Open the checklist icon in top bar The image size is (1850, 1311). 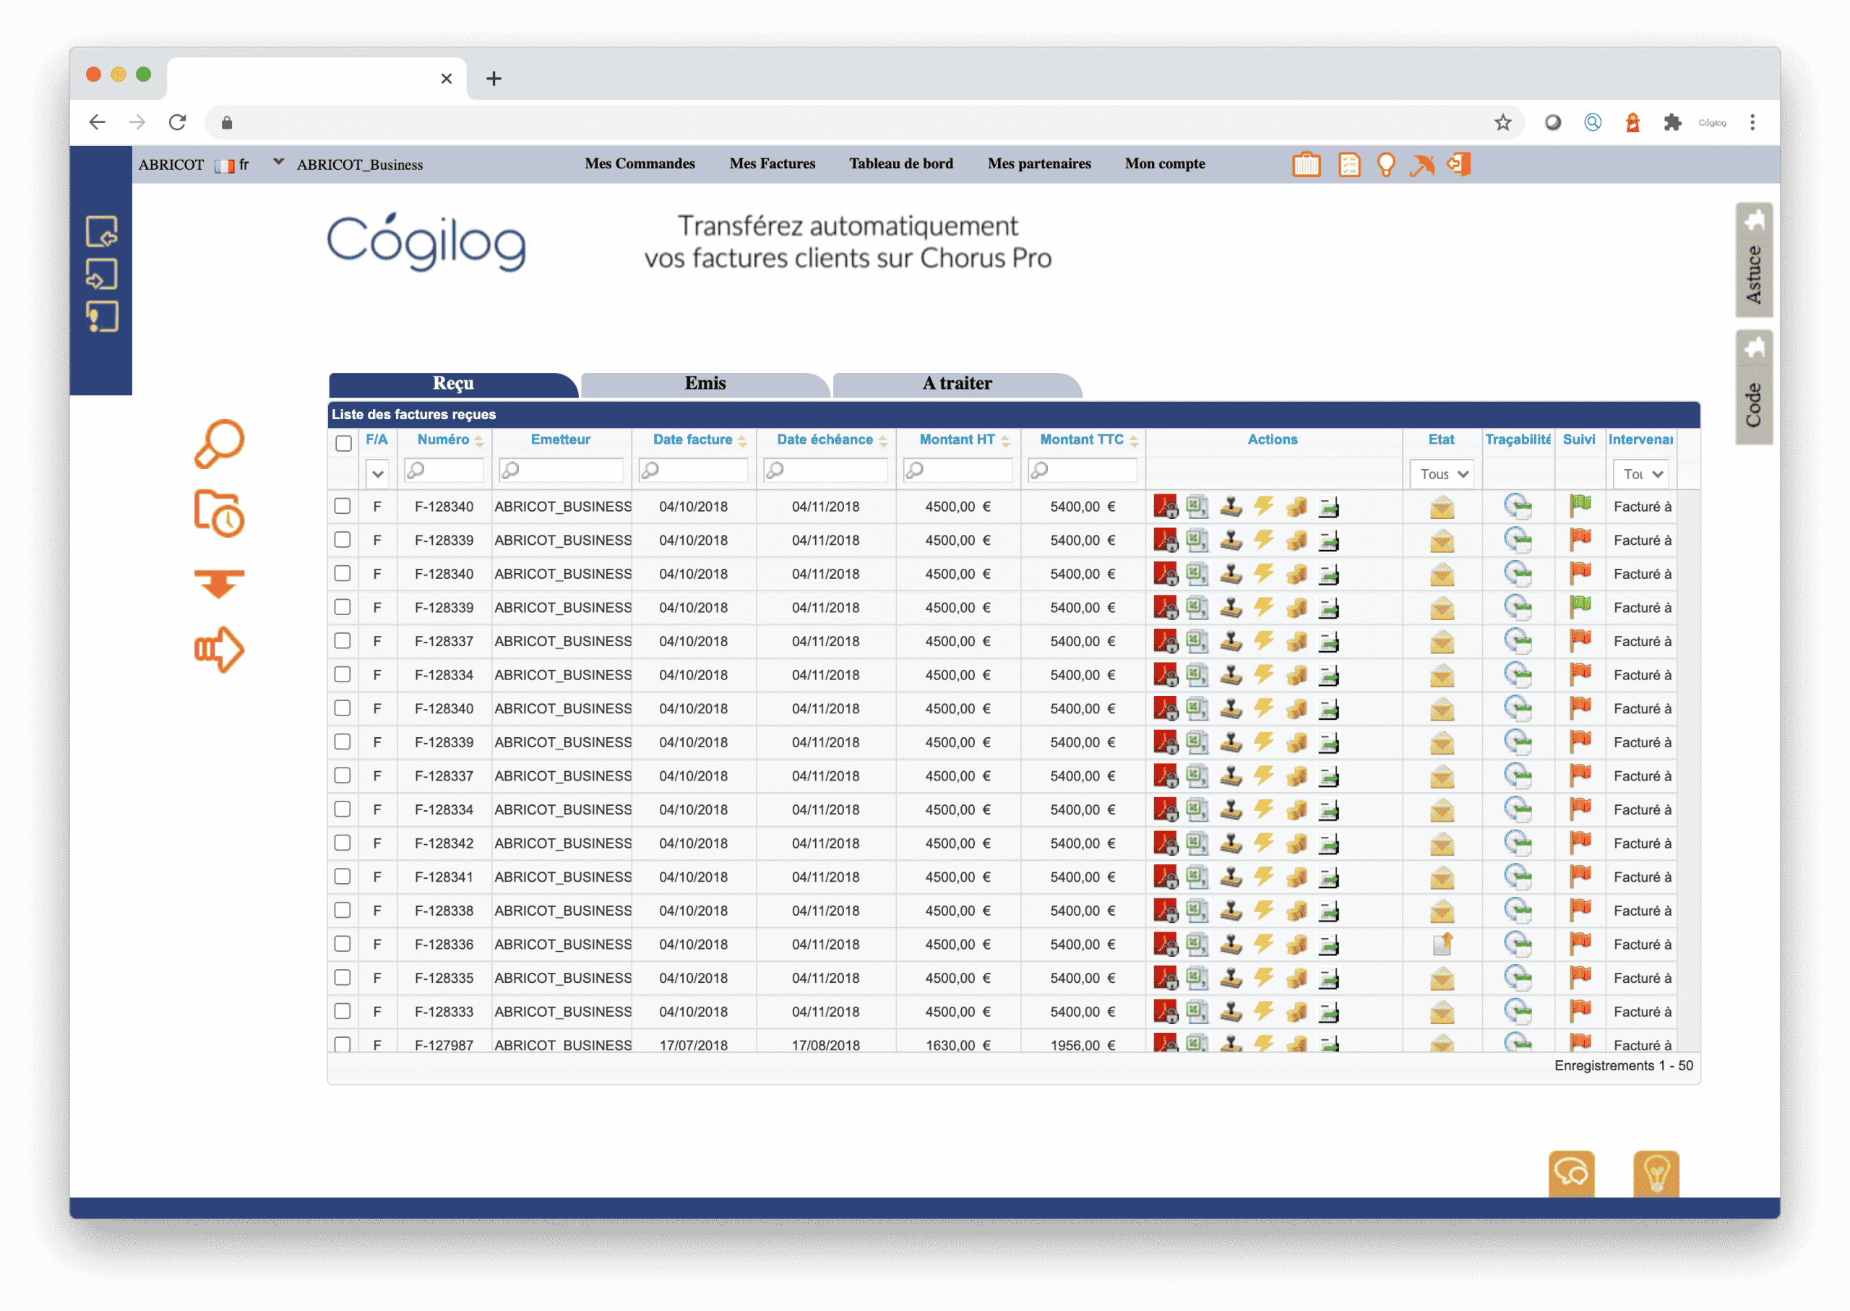coord(1348,164)
